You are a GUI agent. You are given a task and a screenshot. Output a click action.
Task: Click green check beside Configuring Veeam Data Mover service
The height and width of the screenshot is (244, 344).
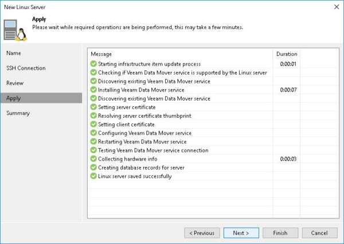[x=93, y=133]
